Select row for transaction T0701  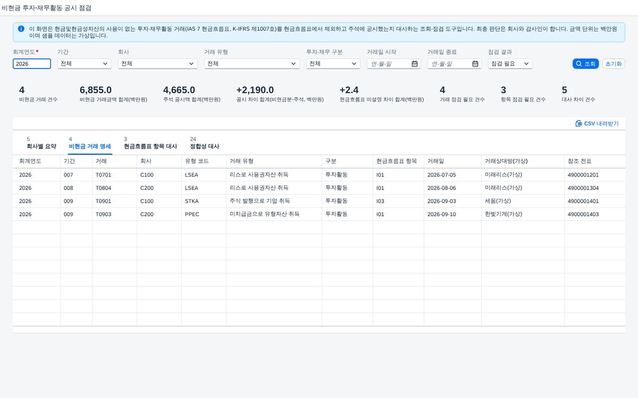click(x=319, y=175)
